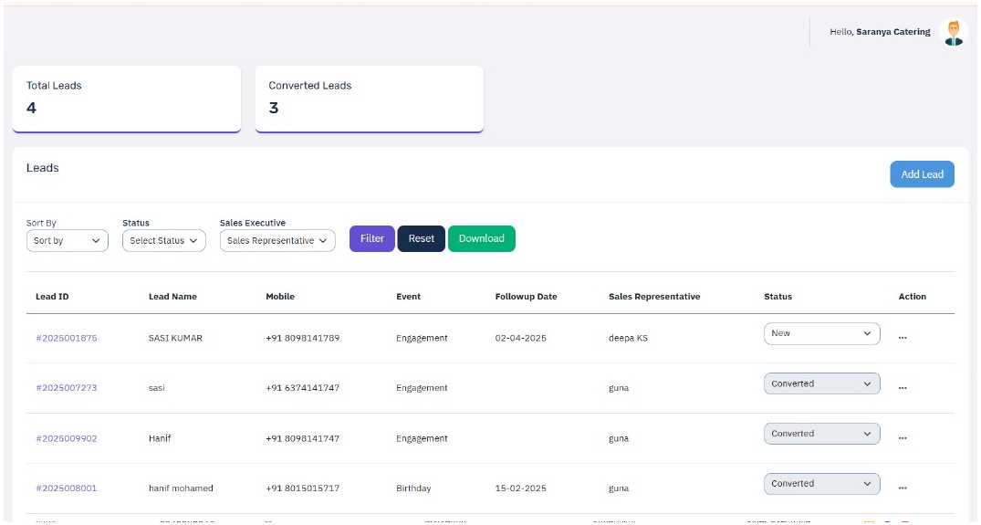Change Converted status for lead #2025009902
The width and height of the screenshot is (981, 525).
pyautogui.click(x=821, y=434)
